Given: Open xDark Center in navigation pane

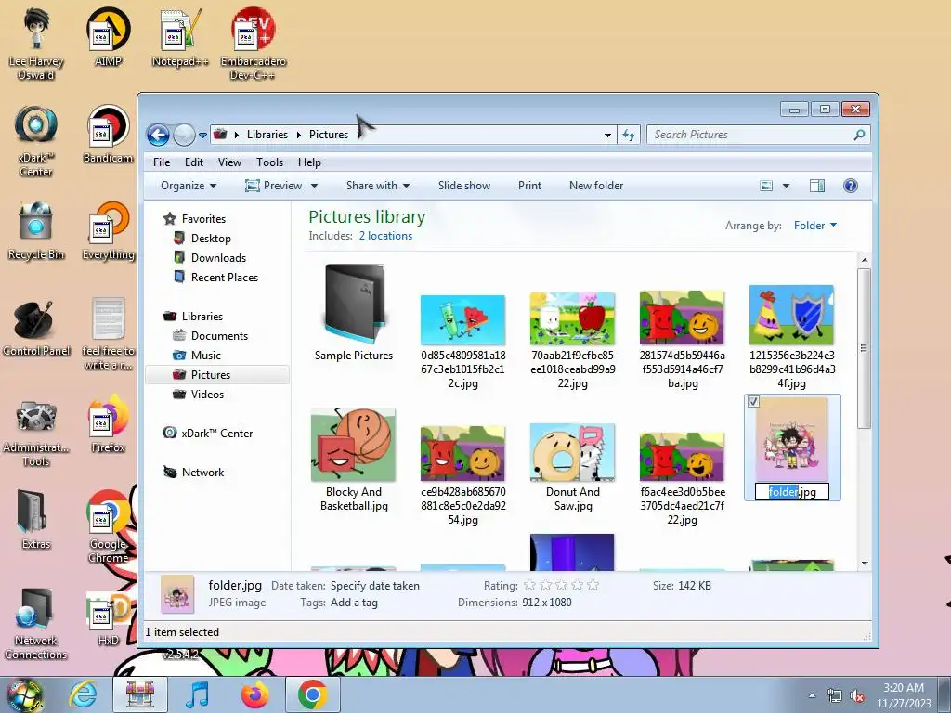Looking at the screenshot, I should 216,434.
